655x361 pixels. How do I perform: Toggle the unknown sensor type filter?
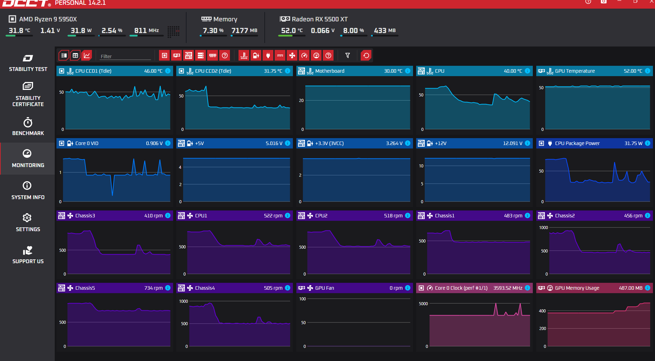(328, 55)
